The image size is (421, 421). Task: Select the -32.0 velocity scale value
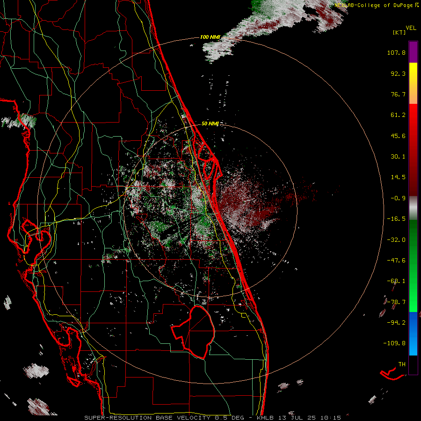(x=396, y=240)
